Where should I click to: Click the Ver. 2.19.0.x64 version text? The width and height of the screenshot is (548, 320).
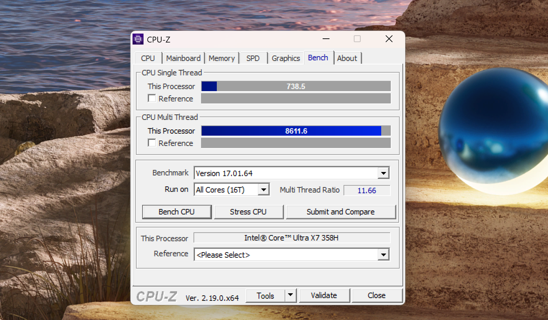(212, 298)
